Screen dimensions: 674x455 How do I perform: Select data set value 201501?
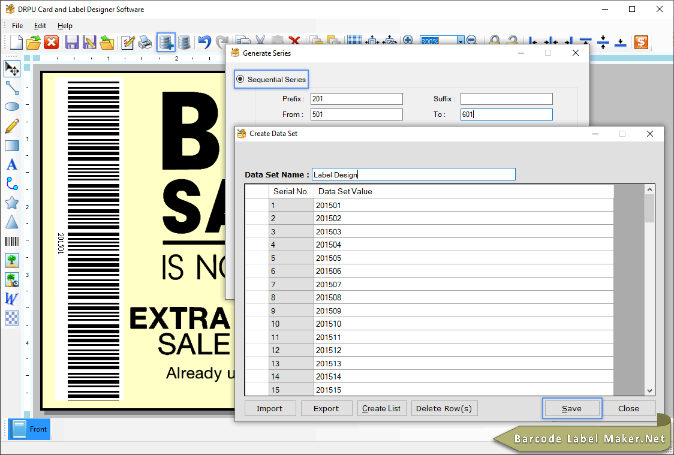click(x=464, y=205)
